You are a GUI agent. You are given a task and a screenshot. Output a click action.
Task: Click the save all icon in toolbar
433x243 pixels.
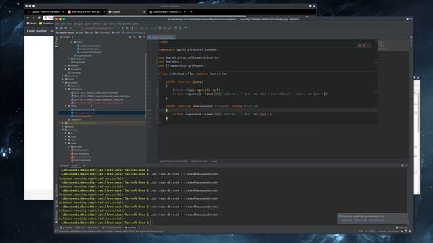click(62, 28)
